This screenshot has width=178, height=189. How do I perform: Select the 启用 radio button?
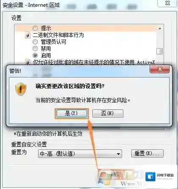(x=35, y=55)
